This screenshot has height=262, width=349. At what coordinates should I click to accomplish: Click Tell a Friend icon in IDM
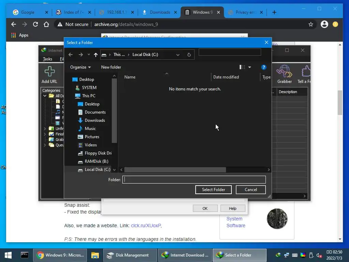[x=304, y=74]
